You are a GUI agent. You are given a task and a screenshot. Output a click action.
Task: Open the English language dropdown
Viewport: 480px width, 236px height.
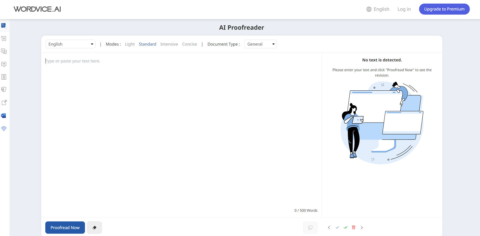pos(70,44)
